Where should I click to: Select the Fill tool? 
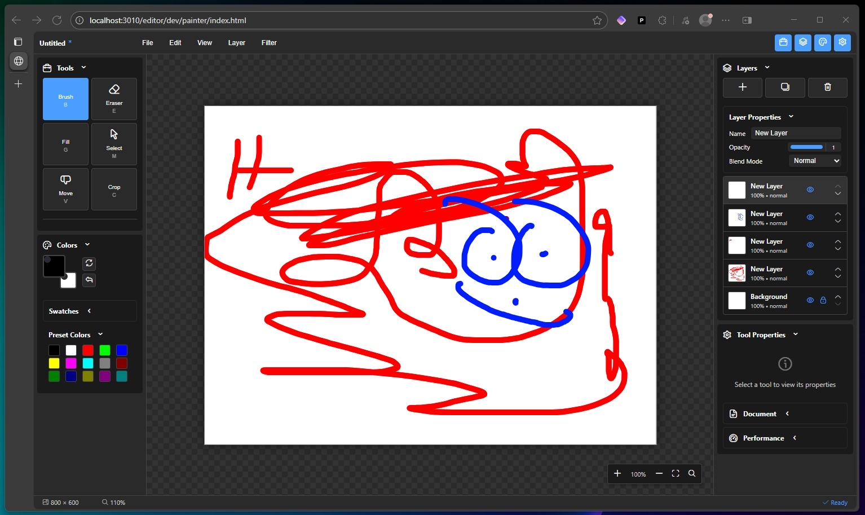65,144
